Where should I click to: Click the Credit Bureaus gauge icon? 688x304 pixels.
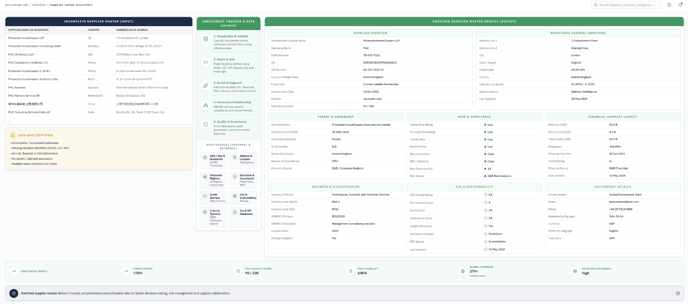pyautogui.click(x=205, y=196)
